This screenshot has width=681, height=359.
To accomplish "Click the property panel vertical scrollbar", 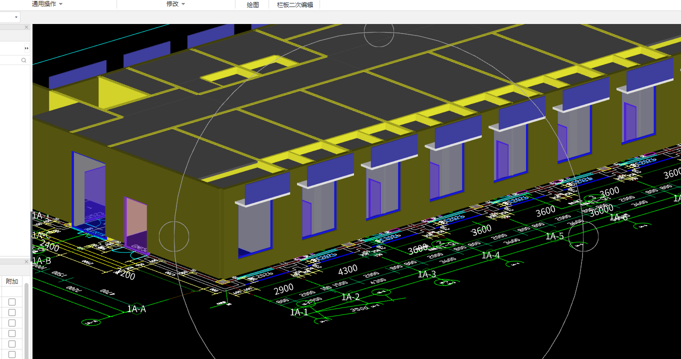I will pos(26,320).
